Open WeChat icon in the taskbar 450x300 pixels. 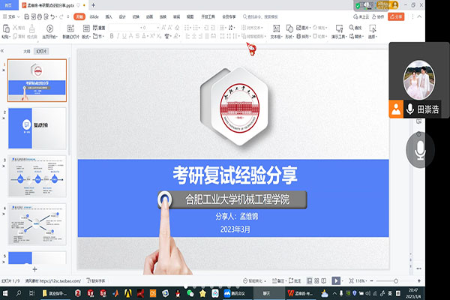click(190, 293)
